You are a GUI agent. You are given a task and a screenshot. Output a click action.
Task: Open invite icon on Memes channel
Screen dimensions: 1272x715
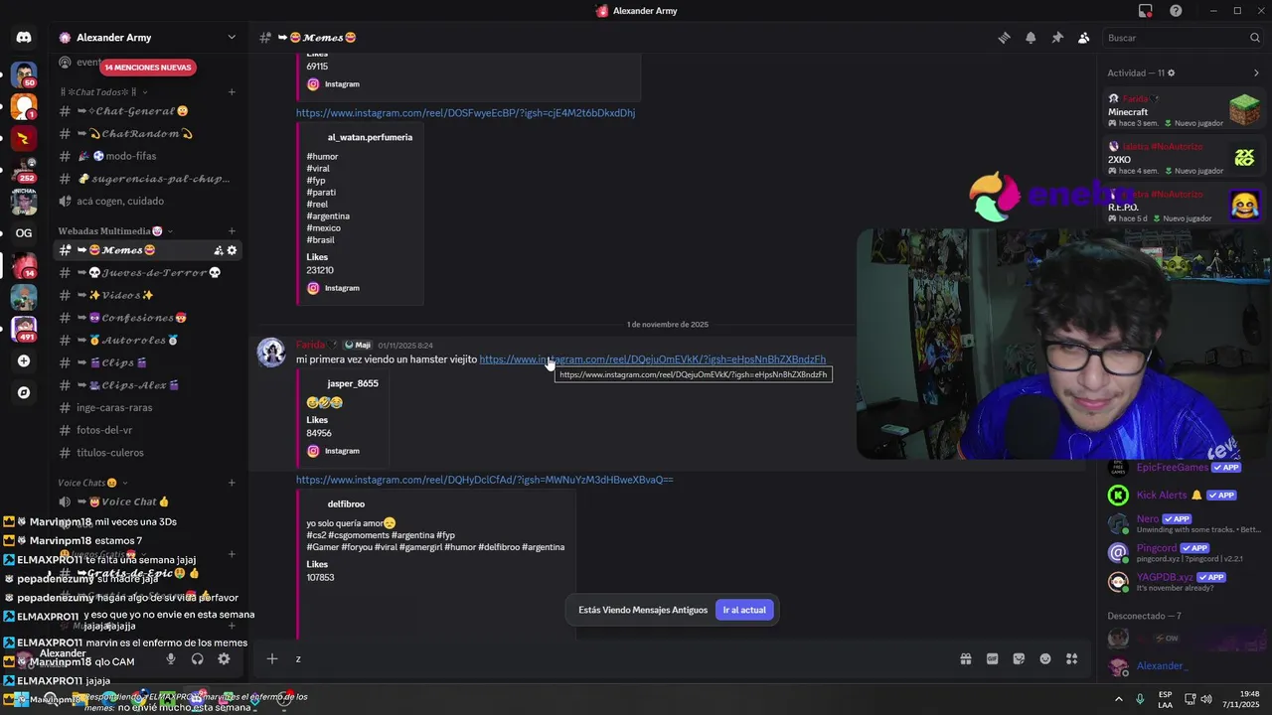click(x=218, y=250)
